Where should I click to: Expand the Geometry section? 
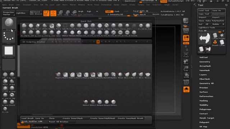204,62
